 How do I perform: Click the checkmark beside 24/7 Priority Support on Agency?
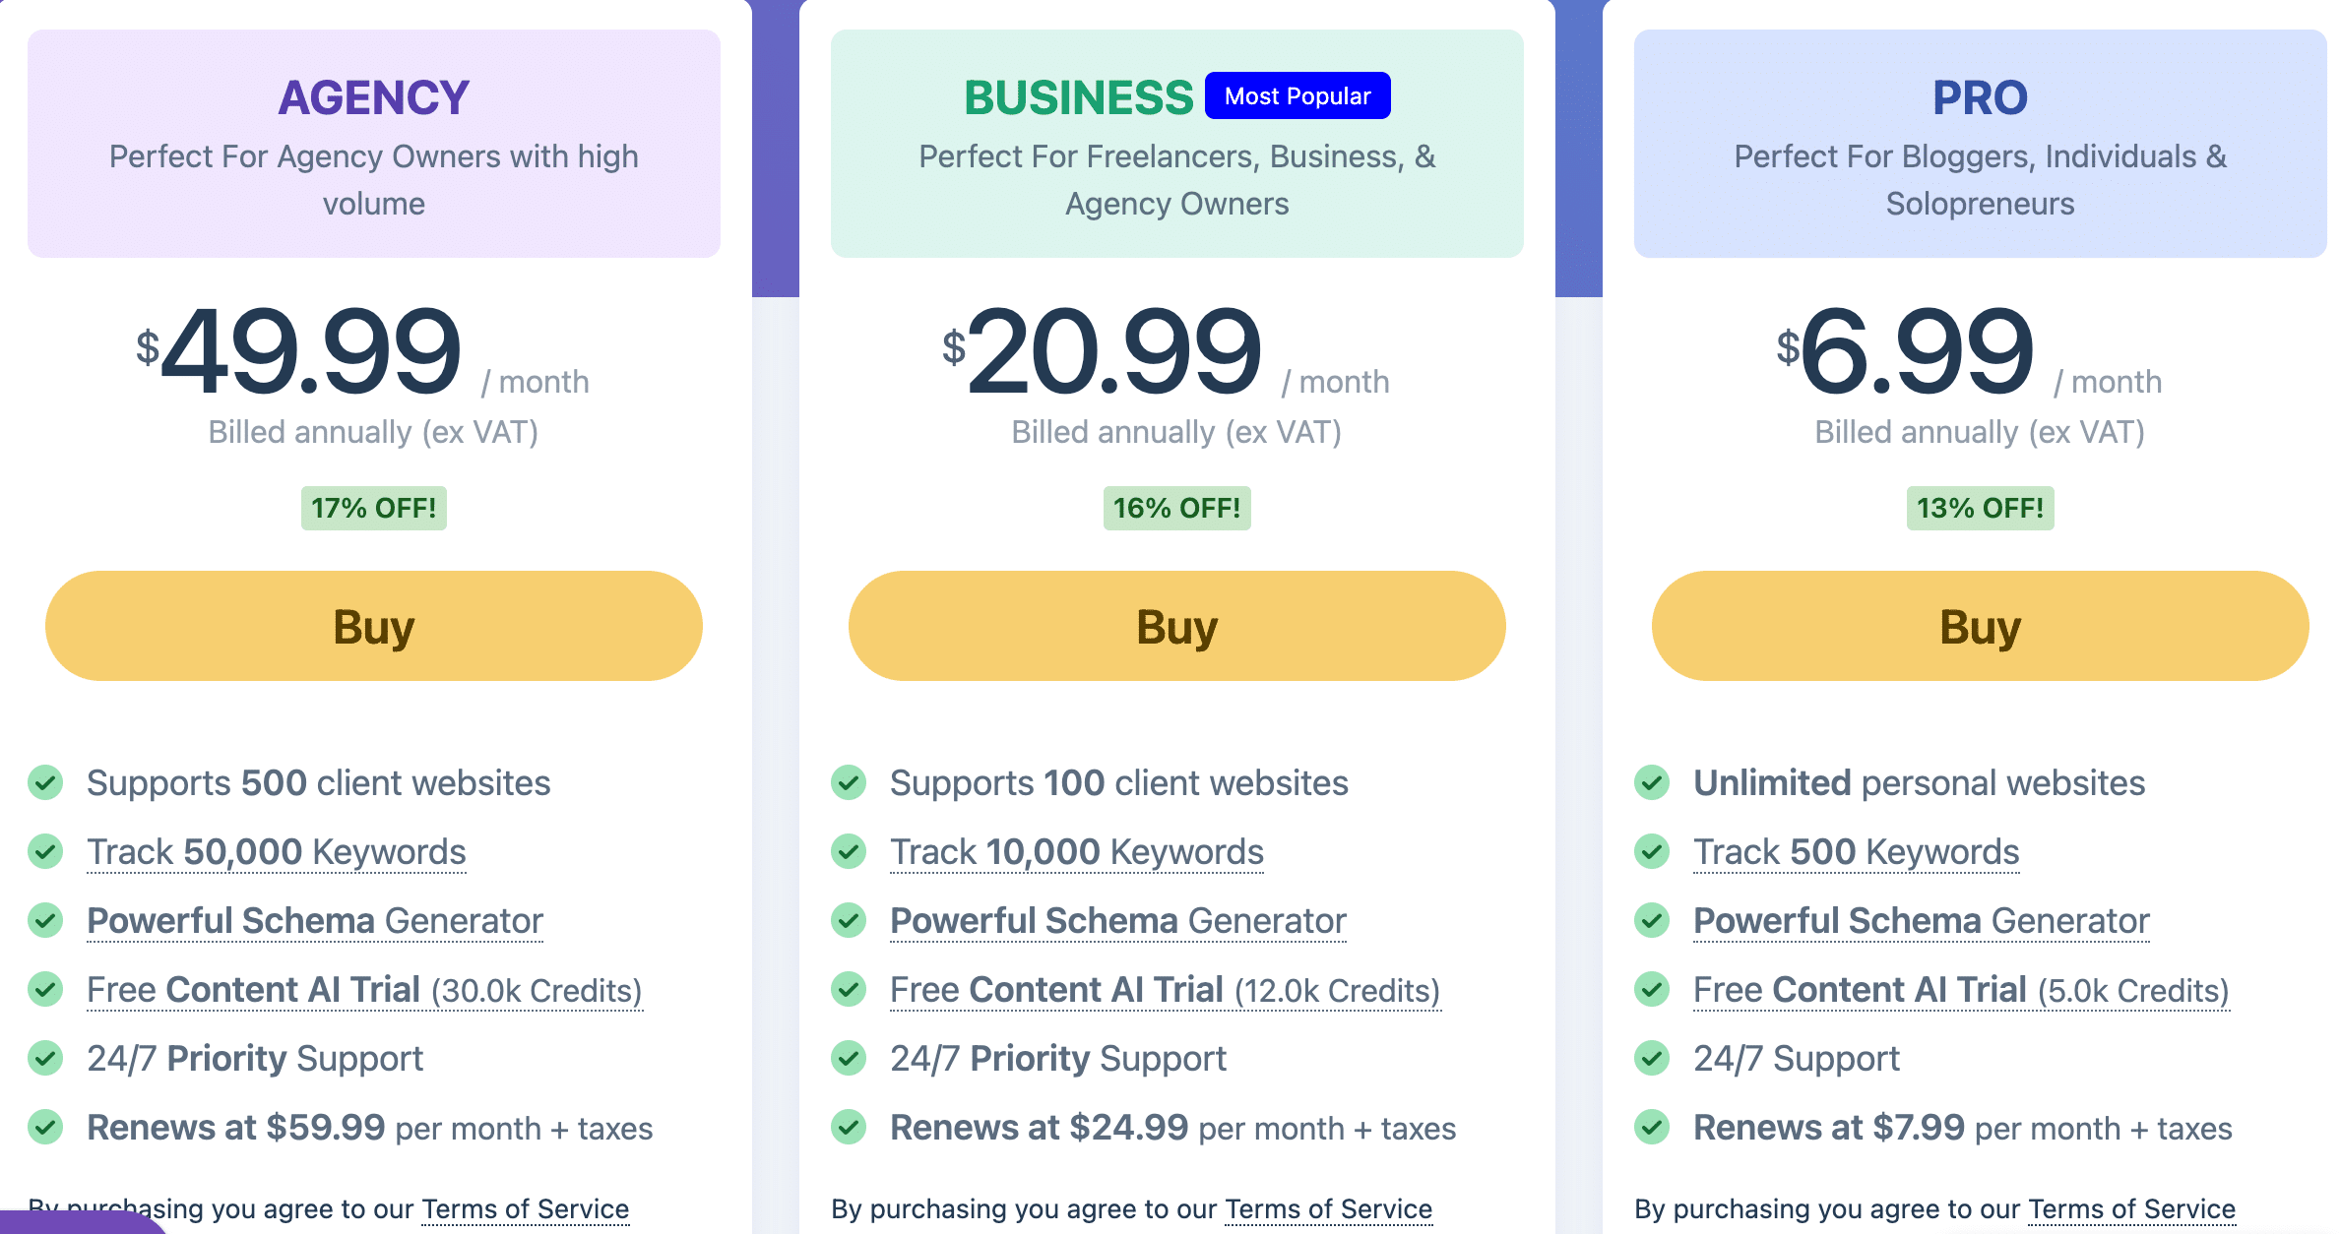(x=45, y=1059)
